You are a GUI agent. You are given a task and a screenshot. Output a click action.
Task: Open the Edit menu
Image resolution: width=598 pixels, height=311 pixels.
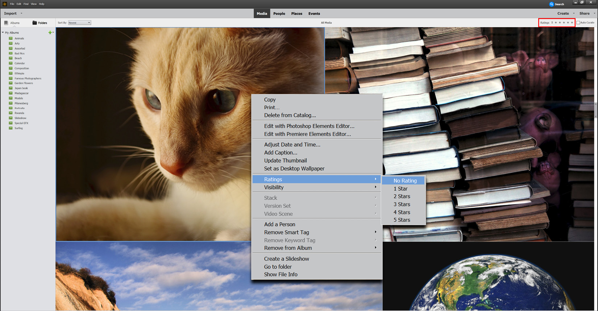19,4
